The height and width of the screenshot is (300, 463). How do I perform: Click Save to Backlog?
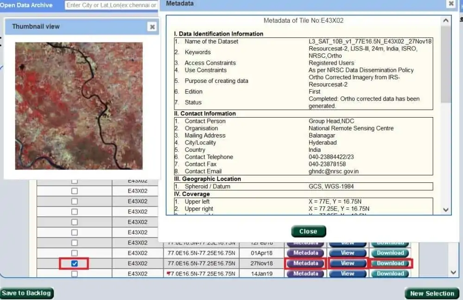[x=27, y=293]
